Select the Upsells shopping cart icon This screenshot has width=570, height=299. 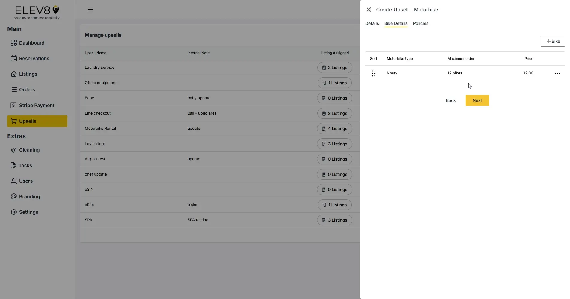[x=14, y=121]
